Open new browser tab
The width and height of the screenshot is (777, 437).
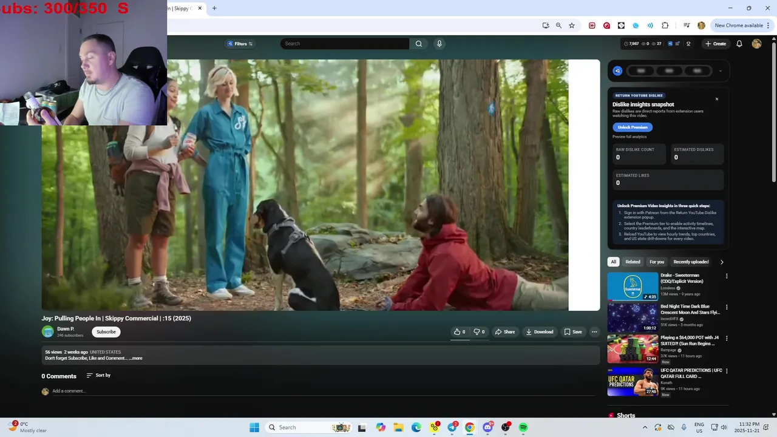[214, 8]
